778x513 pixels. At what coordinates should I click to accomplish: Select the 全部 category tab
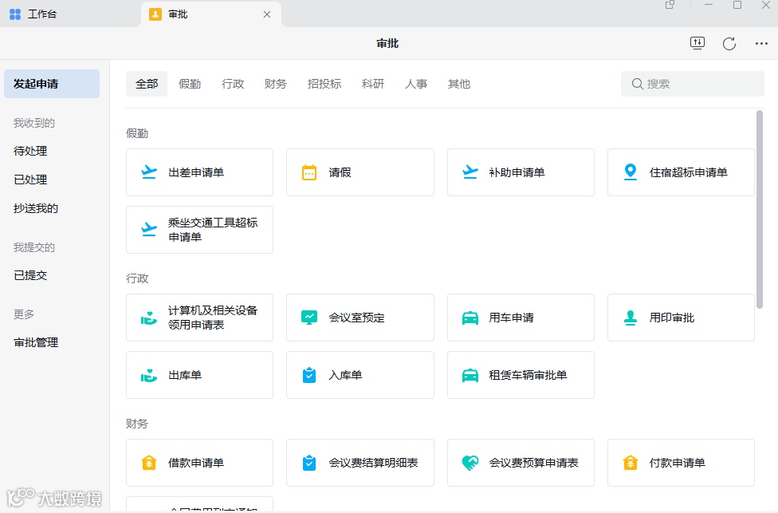point(147,84)
